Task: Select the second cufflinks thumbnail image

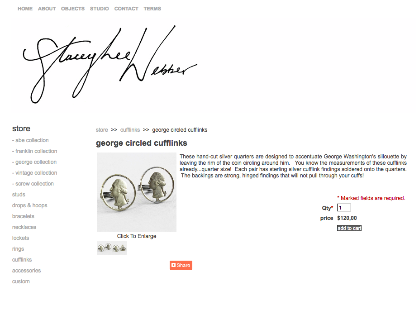Action: [119, 248]
